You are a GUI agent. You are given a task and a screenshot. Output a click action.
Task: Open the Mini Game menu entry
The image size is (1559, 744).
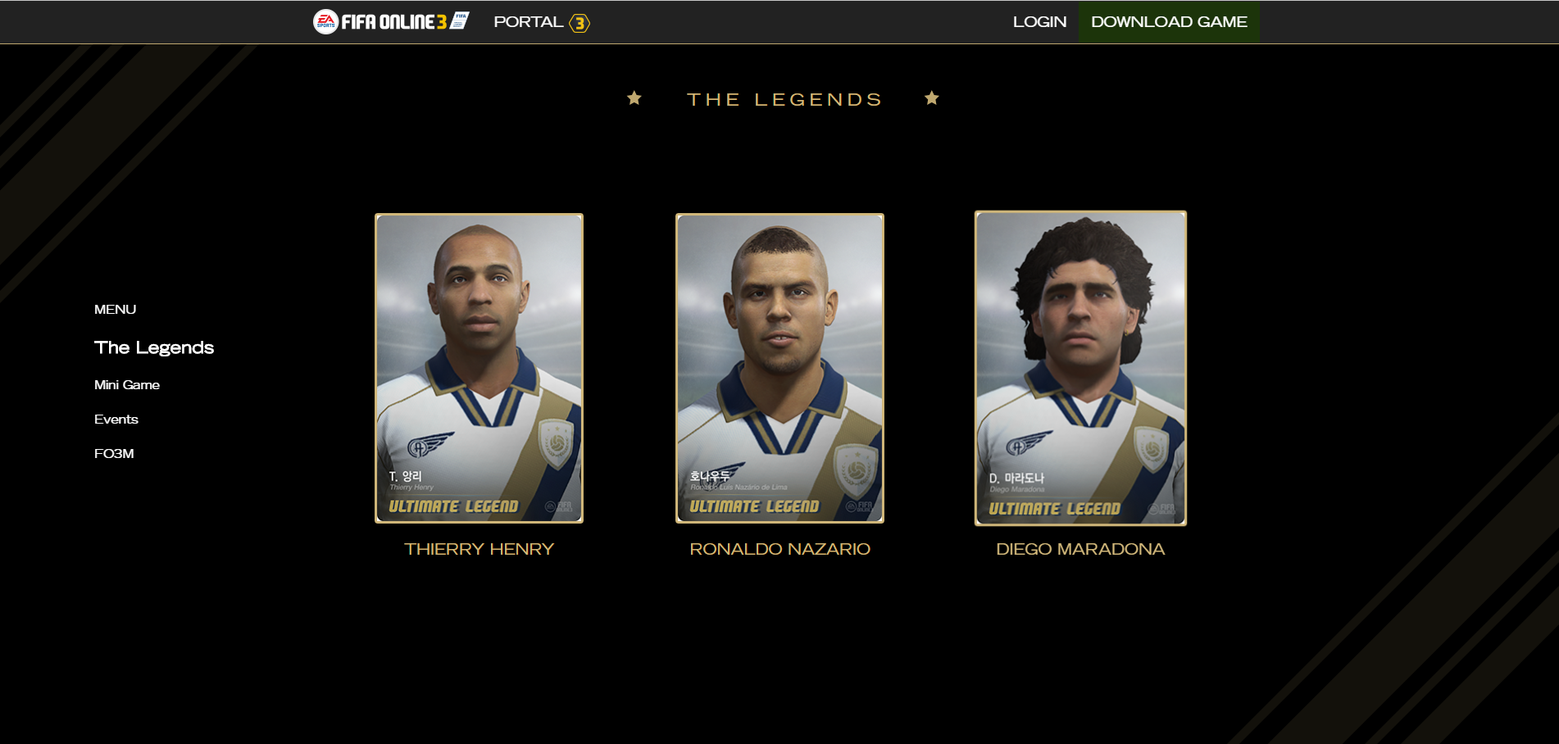click(x=127, y=385)
